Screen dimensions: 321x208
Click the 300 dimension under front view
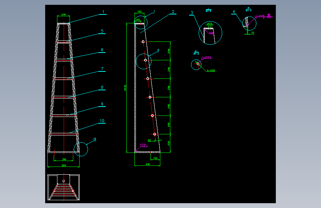click(64, 159)
